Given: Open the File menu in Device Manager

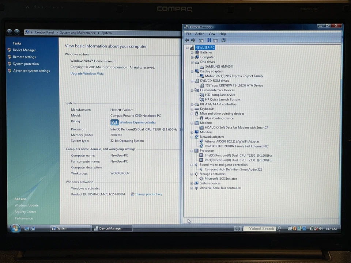Looking at the screenshot, I should click(x=189, y=34).
